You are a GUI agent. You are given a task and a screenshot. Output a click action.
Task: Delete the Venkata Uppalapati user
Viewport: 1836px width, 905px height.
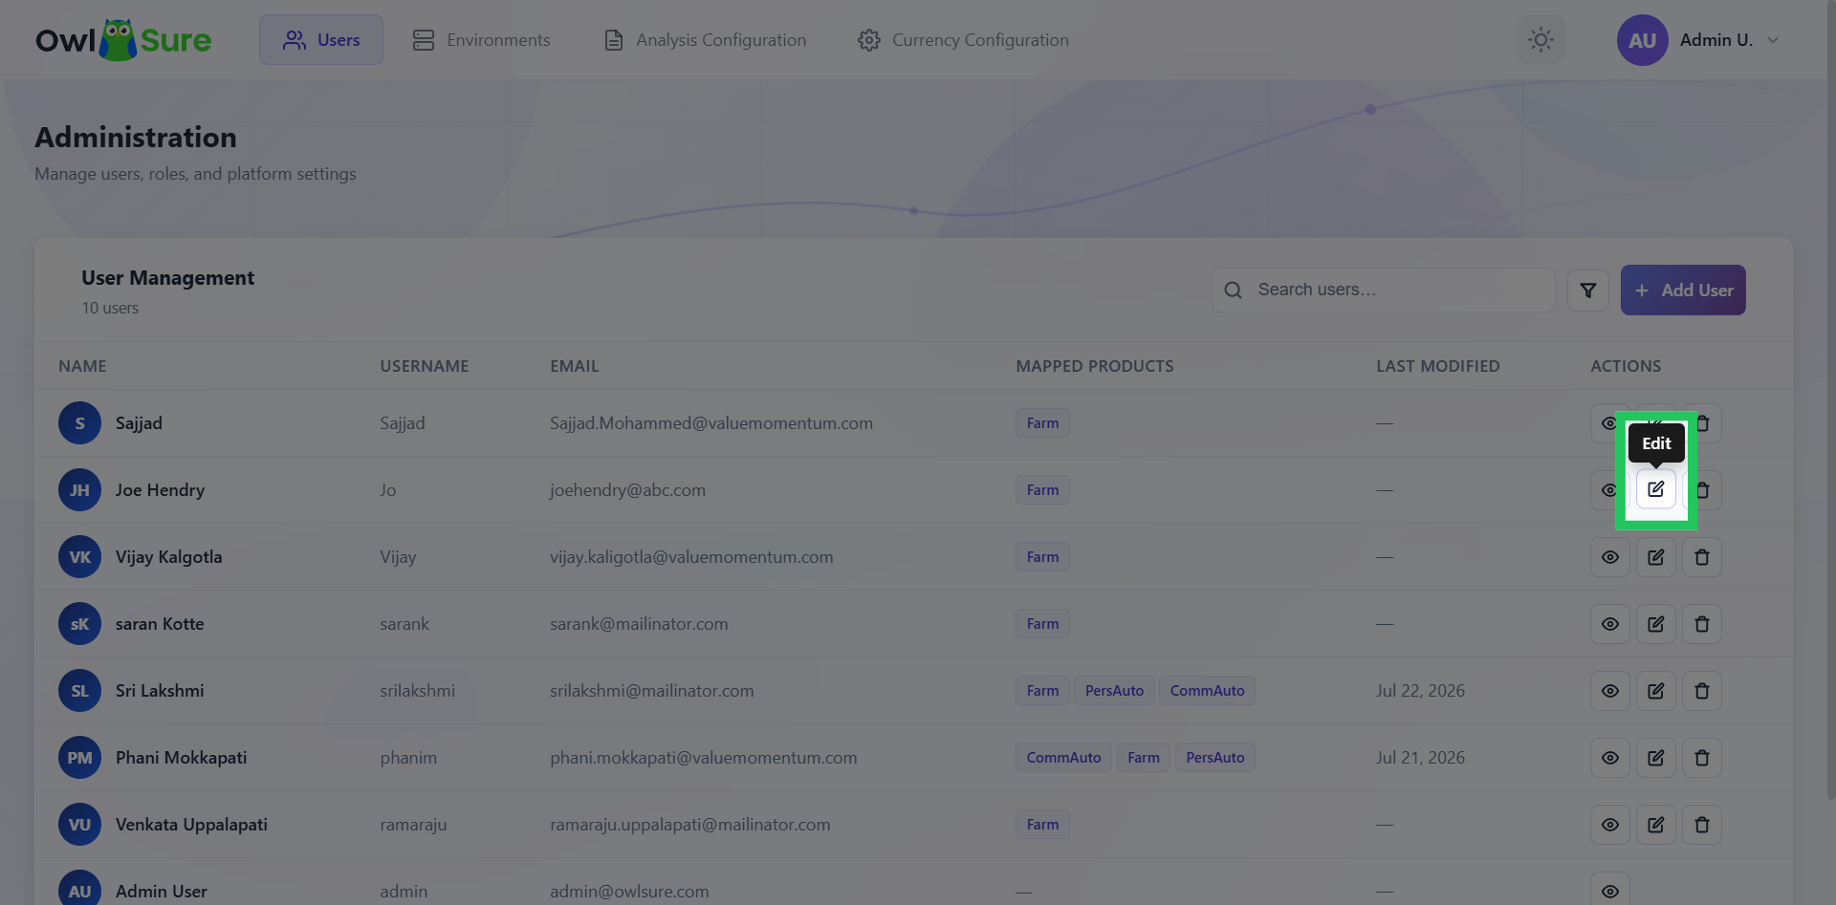[1702, 825]
